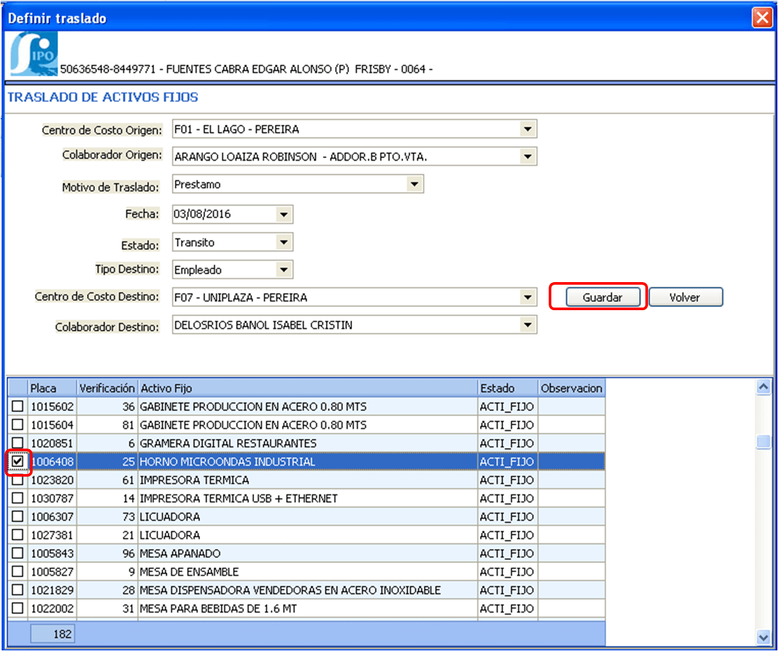
Task: Click the MESA DE ENSAMBLE asset name
Action: click(x=189, y=572)
